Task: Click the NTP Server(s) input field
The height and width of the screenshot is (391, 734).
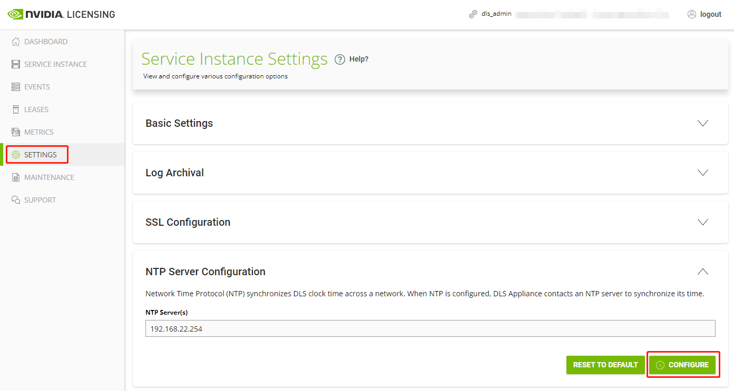Action: coord(430,328)
